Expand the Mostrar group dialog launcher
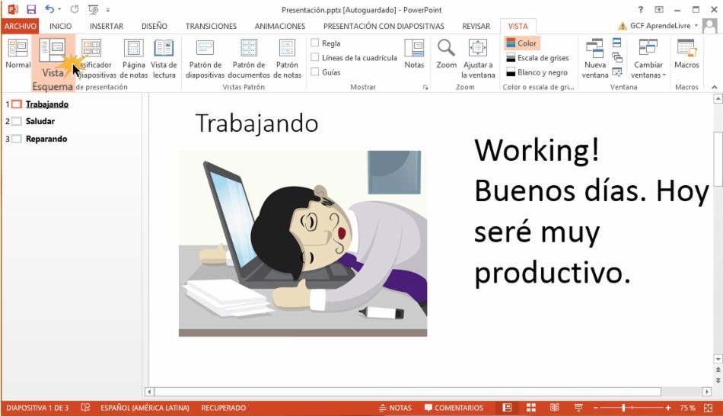723x416 pixels. (425, 88)
